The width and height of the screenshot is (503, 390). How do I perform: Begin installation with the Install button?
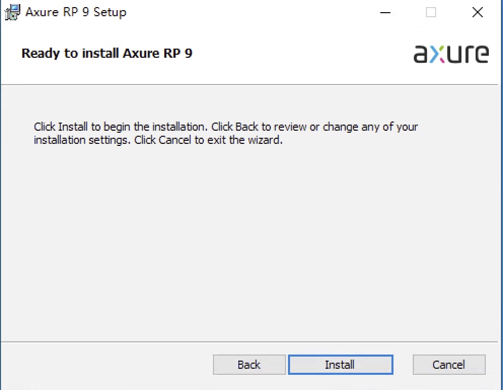tap(340, 364)
